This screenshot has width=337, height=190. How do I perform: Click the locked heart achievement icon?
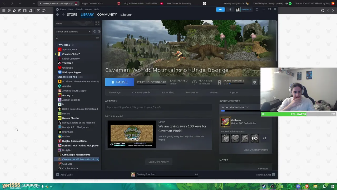(x=235, y=138)
